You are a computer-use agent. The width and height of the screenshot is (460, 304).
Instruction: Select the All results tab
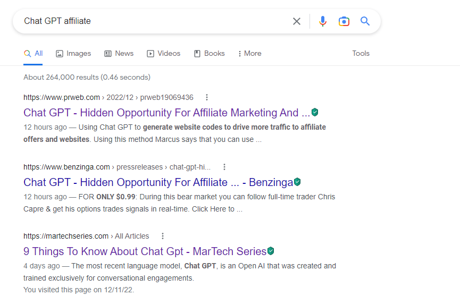33,53
